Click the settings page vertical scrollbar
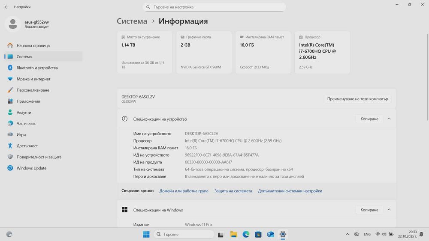 pyautogui.click(x=427, y=77)
